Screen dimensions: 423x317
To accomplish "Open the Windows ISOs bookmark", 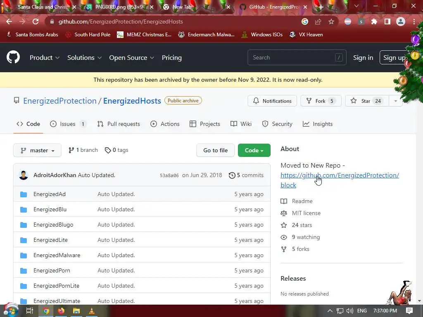I will coord(261,35).
